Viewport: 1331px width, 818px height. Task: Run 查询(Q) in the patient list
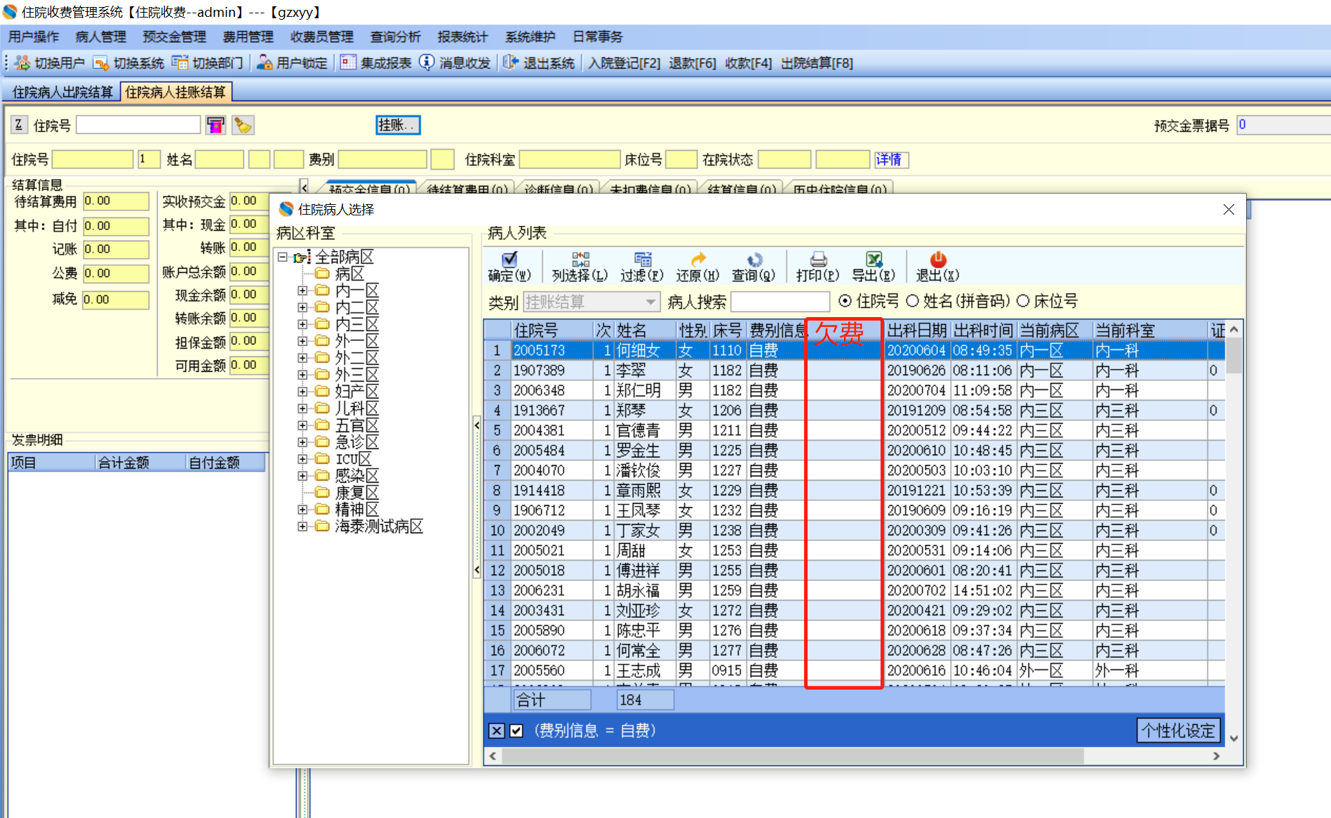(754, 267)
